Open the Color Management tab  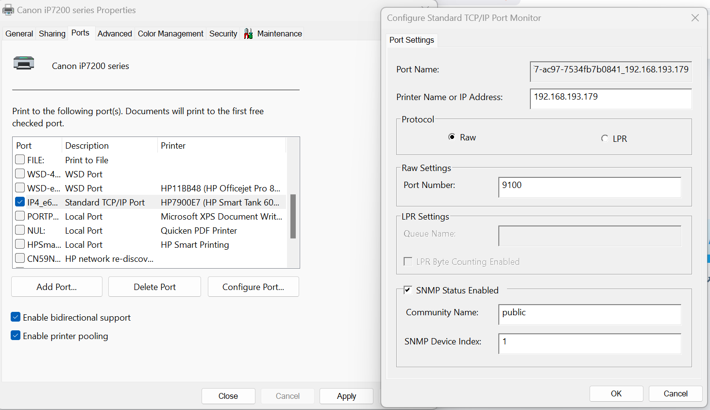pos(170,34)
